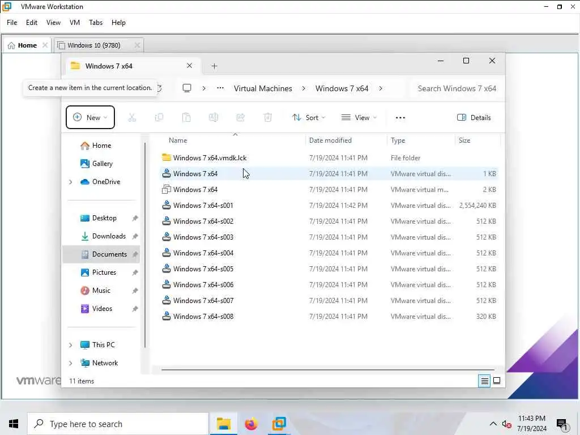Click the taskbar Type here to search box
580x435 pixels.
[118, 424]
